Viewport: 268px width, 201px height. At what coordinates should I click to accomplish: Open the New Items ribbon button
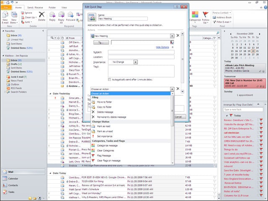[14, 17]
